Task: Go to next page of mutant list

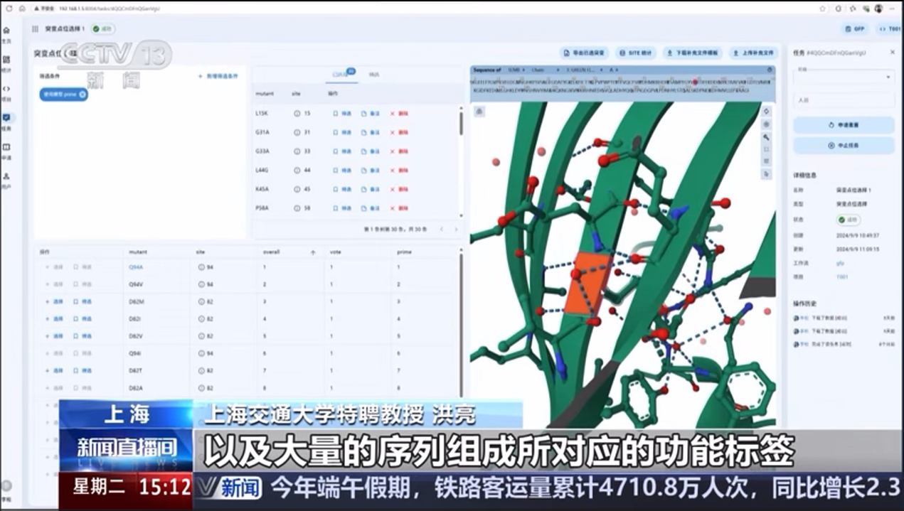Action: pos(455,229)
